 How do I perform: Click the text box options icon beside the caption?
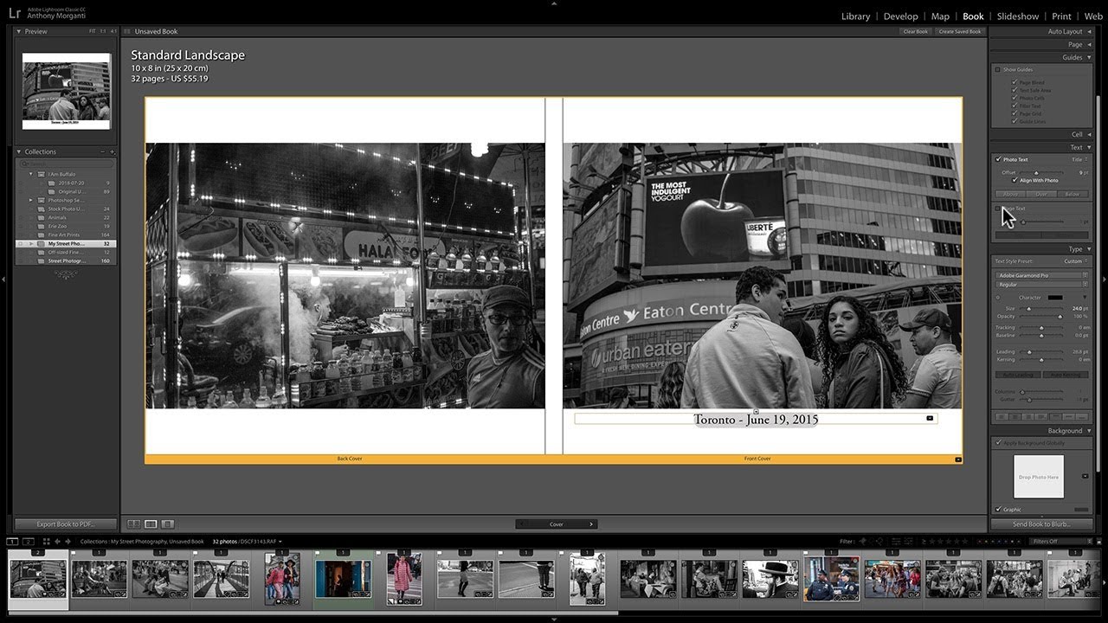(930, 418)
